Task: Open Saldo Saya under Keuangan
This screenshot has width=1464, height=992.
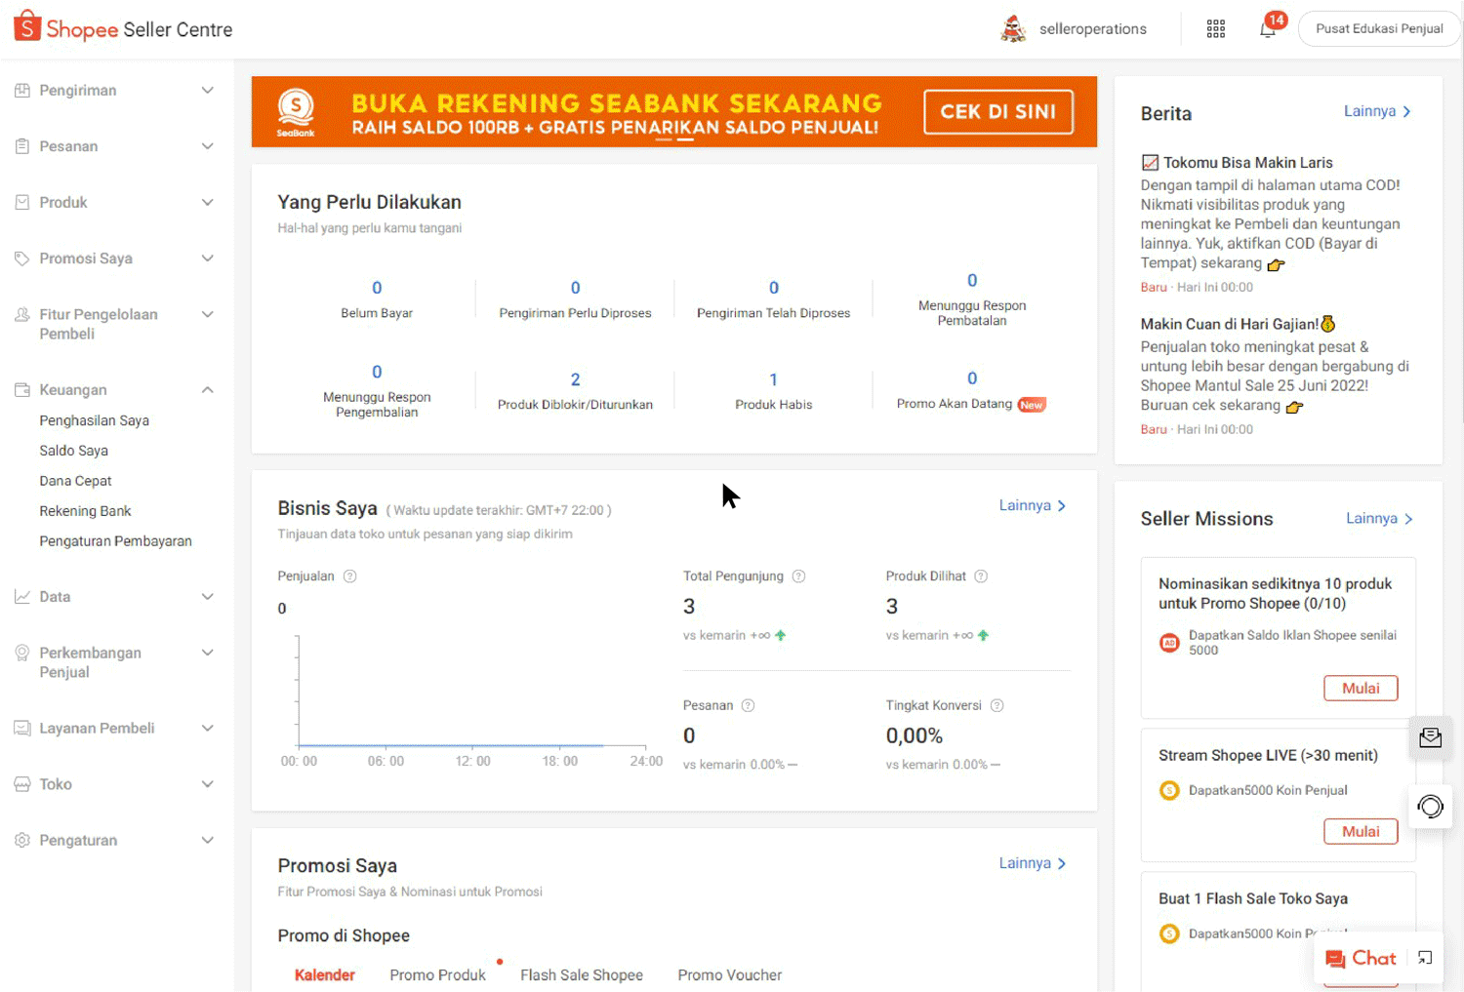Action: (x=74, y=451)
